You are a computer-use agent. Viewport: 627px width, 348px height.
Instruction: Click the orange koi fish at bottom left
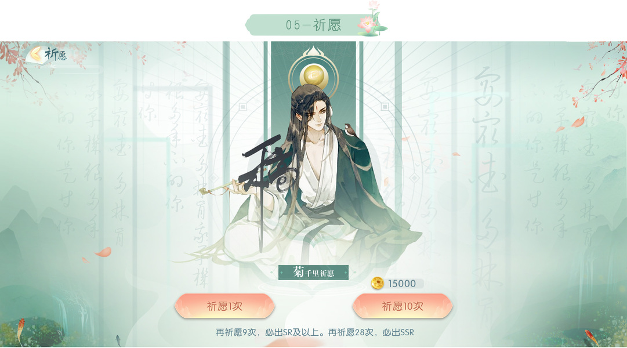(21, 329)
